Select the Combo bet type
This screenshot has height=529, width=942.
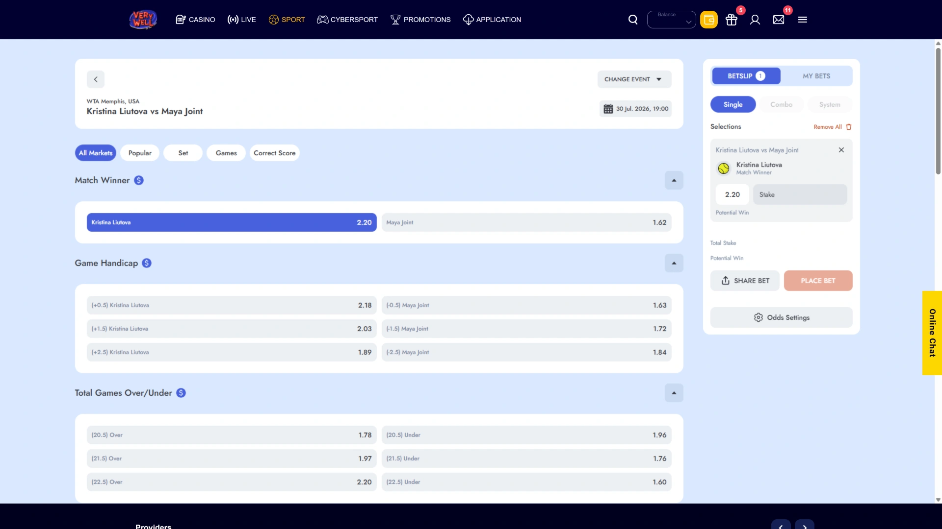coord(781,104)
